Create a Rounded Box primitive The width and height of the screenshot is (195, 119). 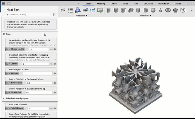click(x=123, y=10)
